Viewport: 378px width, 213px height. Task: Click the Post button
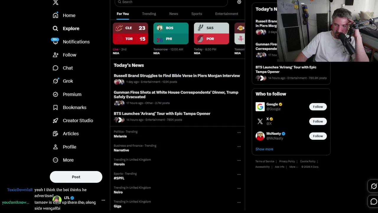click(x=76, y=177)
